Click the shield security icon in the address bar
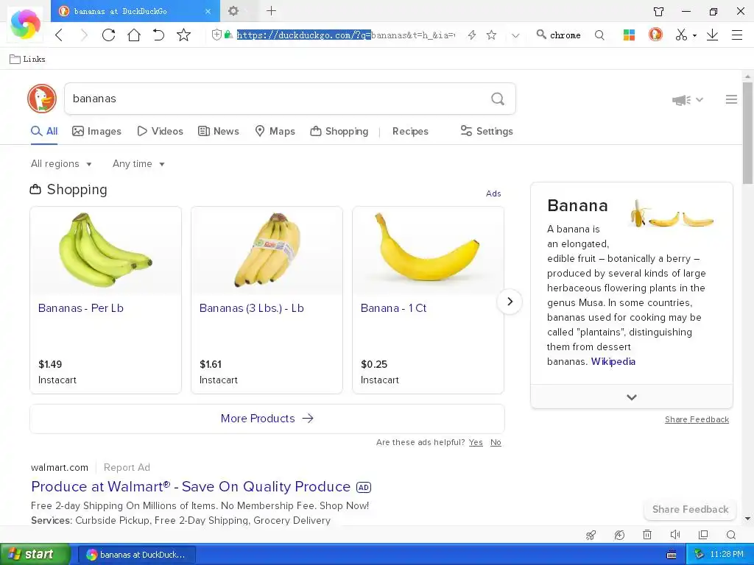The width and height of the screenshot is (754, 565). click(x=216, y=35)
